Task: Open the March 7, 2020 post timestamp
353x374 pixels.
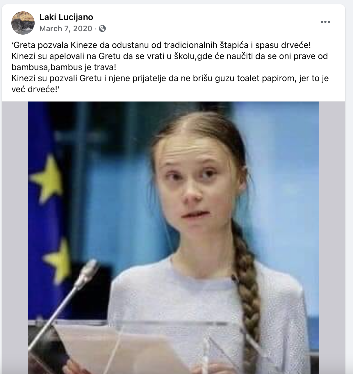Action: point(66,29)
